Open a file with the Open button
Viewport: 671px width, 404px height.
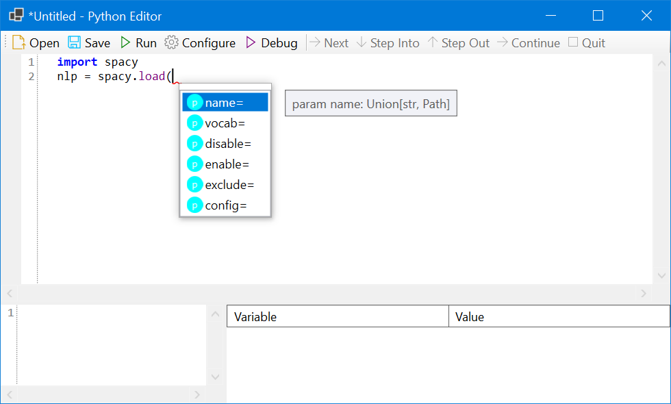click(x=36, y=42)
